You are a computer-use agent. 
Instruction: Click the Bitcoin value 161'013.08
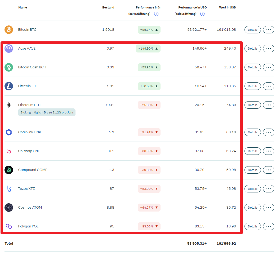[226, 30]
